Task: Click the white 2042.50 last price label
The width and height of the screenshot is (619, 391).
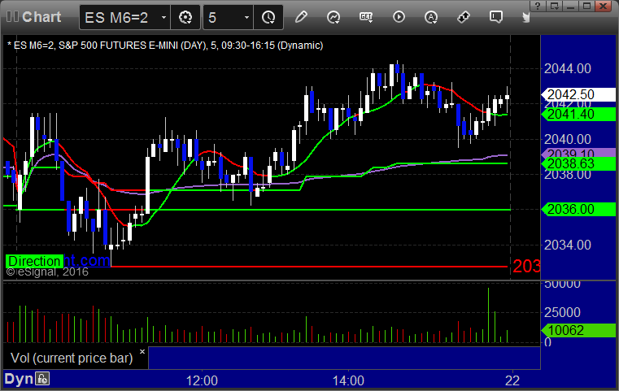Action: point(578,94)
